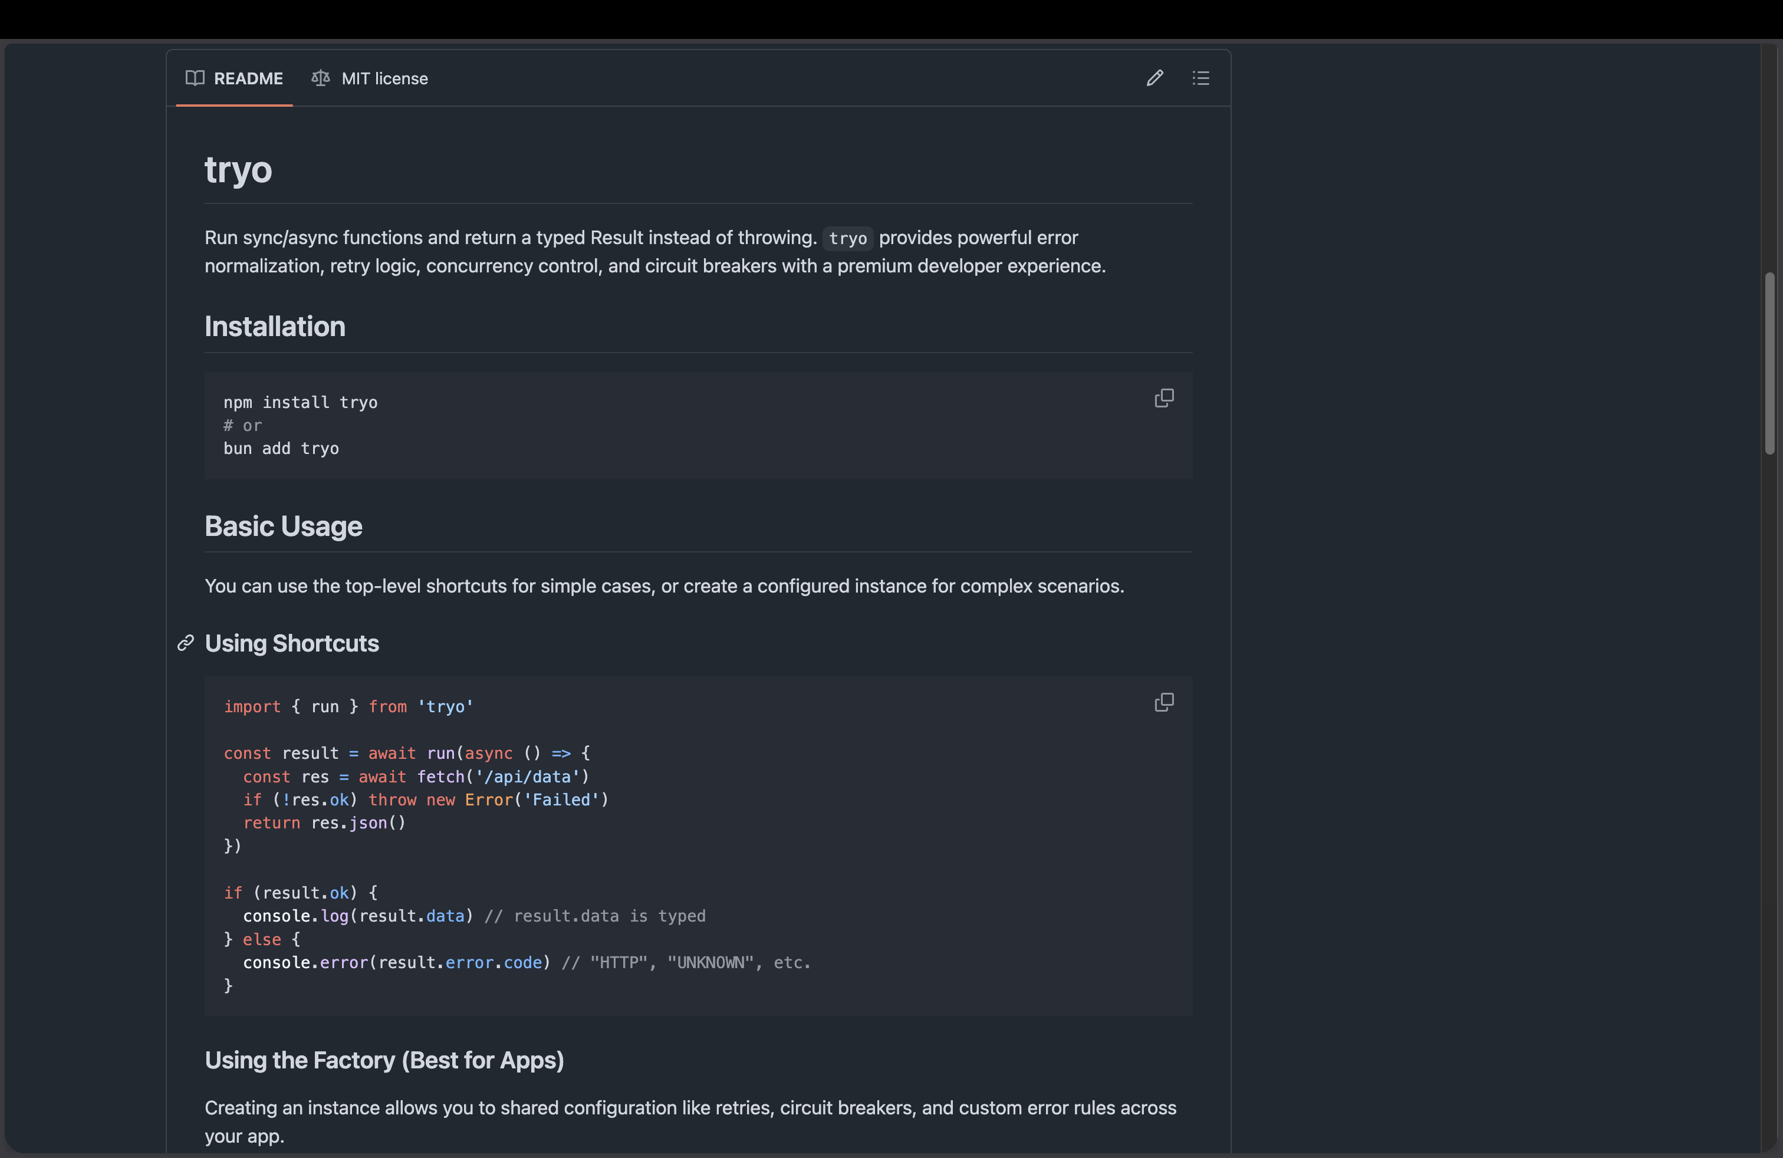1783x1158 pixels.
Task: Open the README outline list icon
Action: coord(1200,78)
